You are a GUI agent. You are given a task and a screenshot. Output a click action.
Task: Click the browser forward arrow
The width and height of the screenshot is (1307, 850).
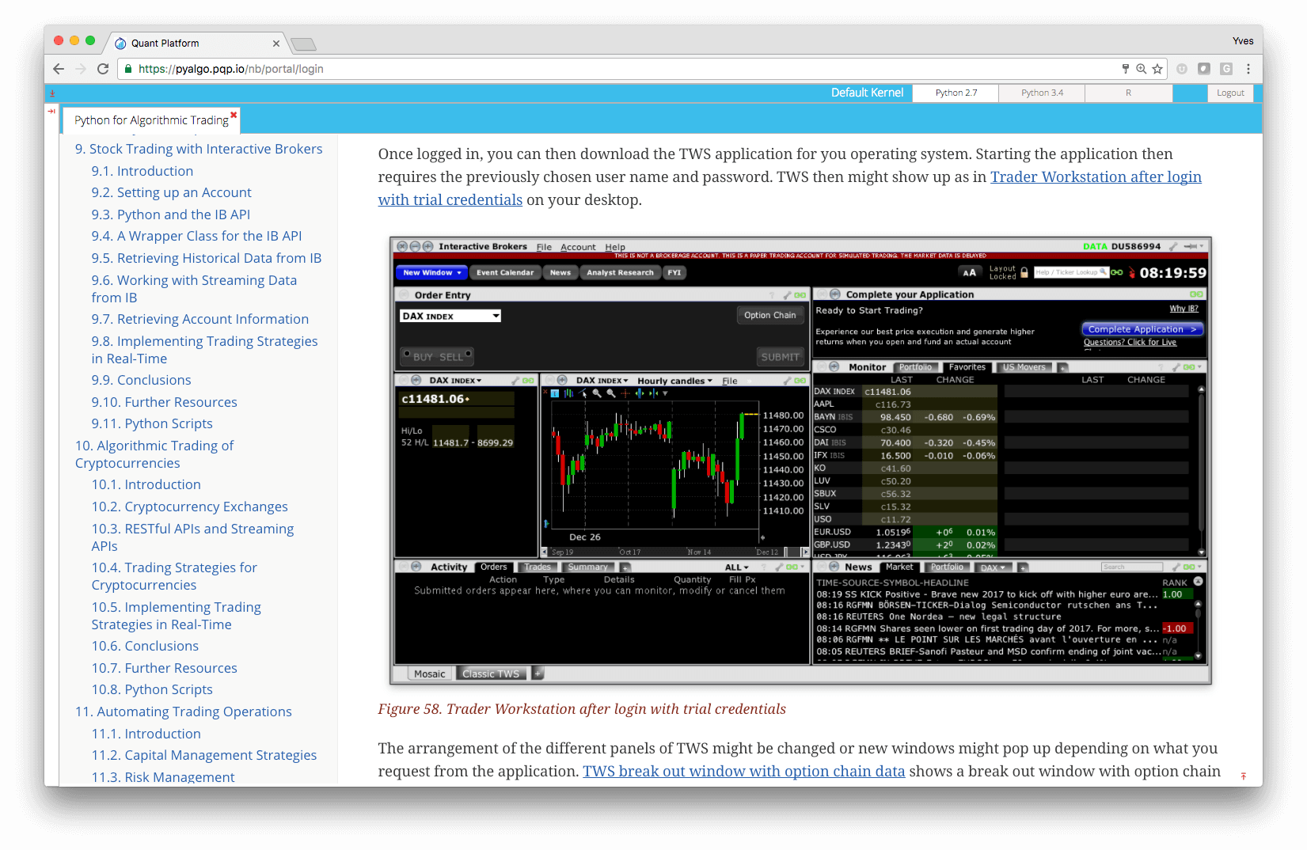coord(80,69)
